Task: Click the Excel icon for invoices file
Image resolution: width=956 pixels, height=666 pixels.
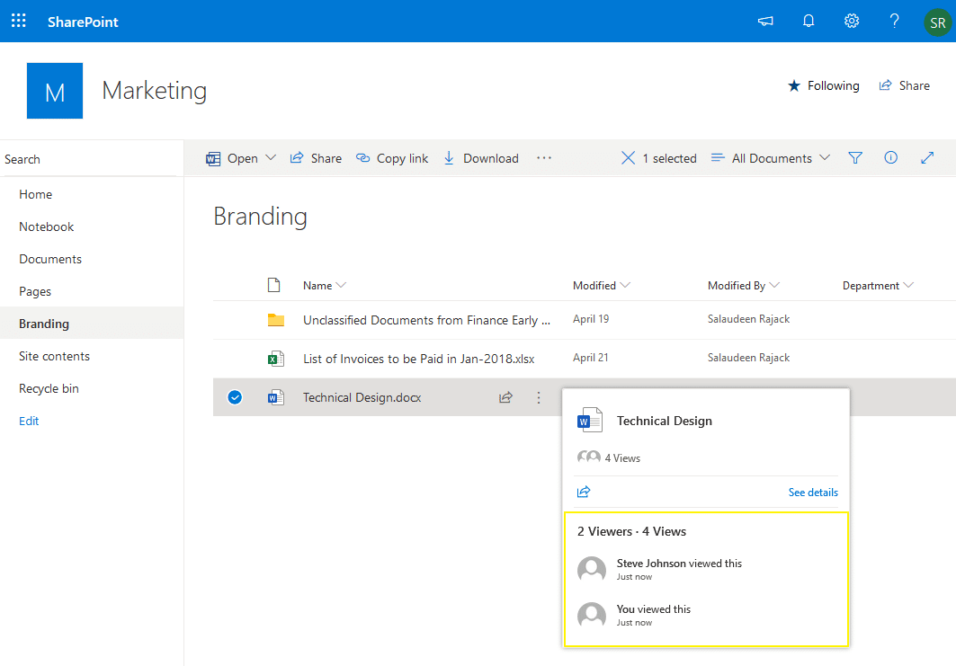Action: pyautogui.click(x=275, y=359)
